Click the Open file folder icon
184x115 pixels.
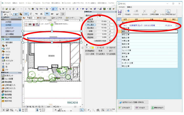pyautogui.click(x=7, y=9)
